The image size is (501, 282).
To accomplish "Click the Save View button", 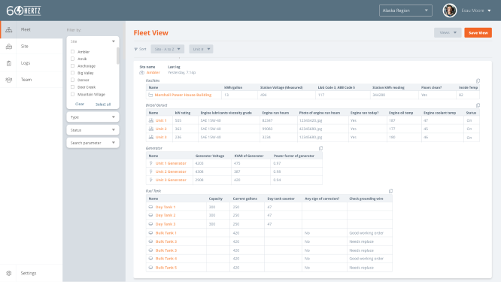I will 478,32.
